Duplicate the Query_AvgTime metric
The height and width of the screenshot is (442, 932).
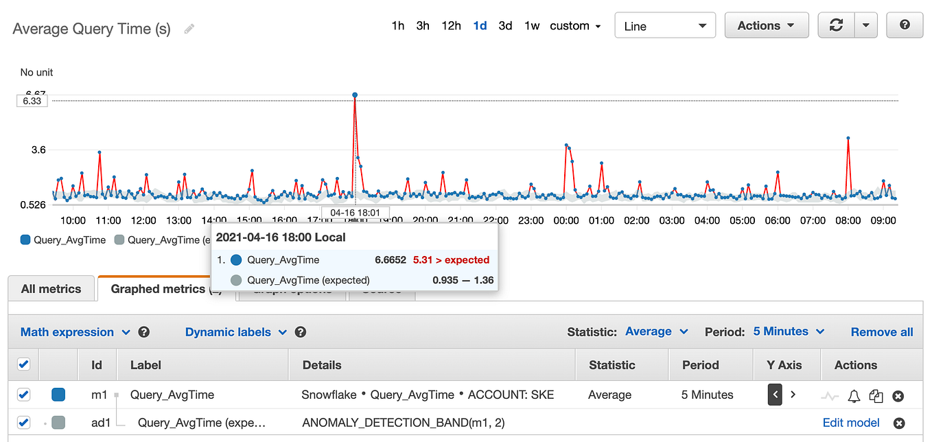876,396
